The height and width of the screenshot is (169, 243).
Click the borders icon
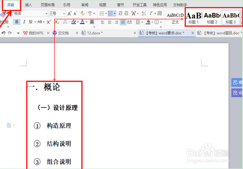pyautogui.click(x=157, y=22)
